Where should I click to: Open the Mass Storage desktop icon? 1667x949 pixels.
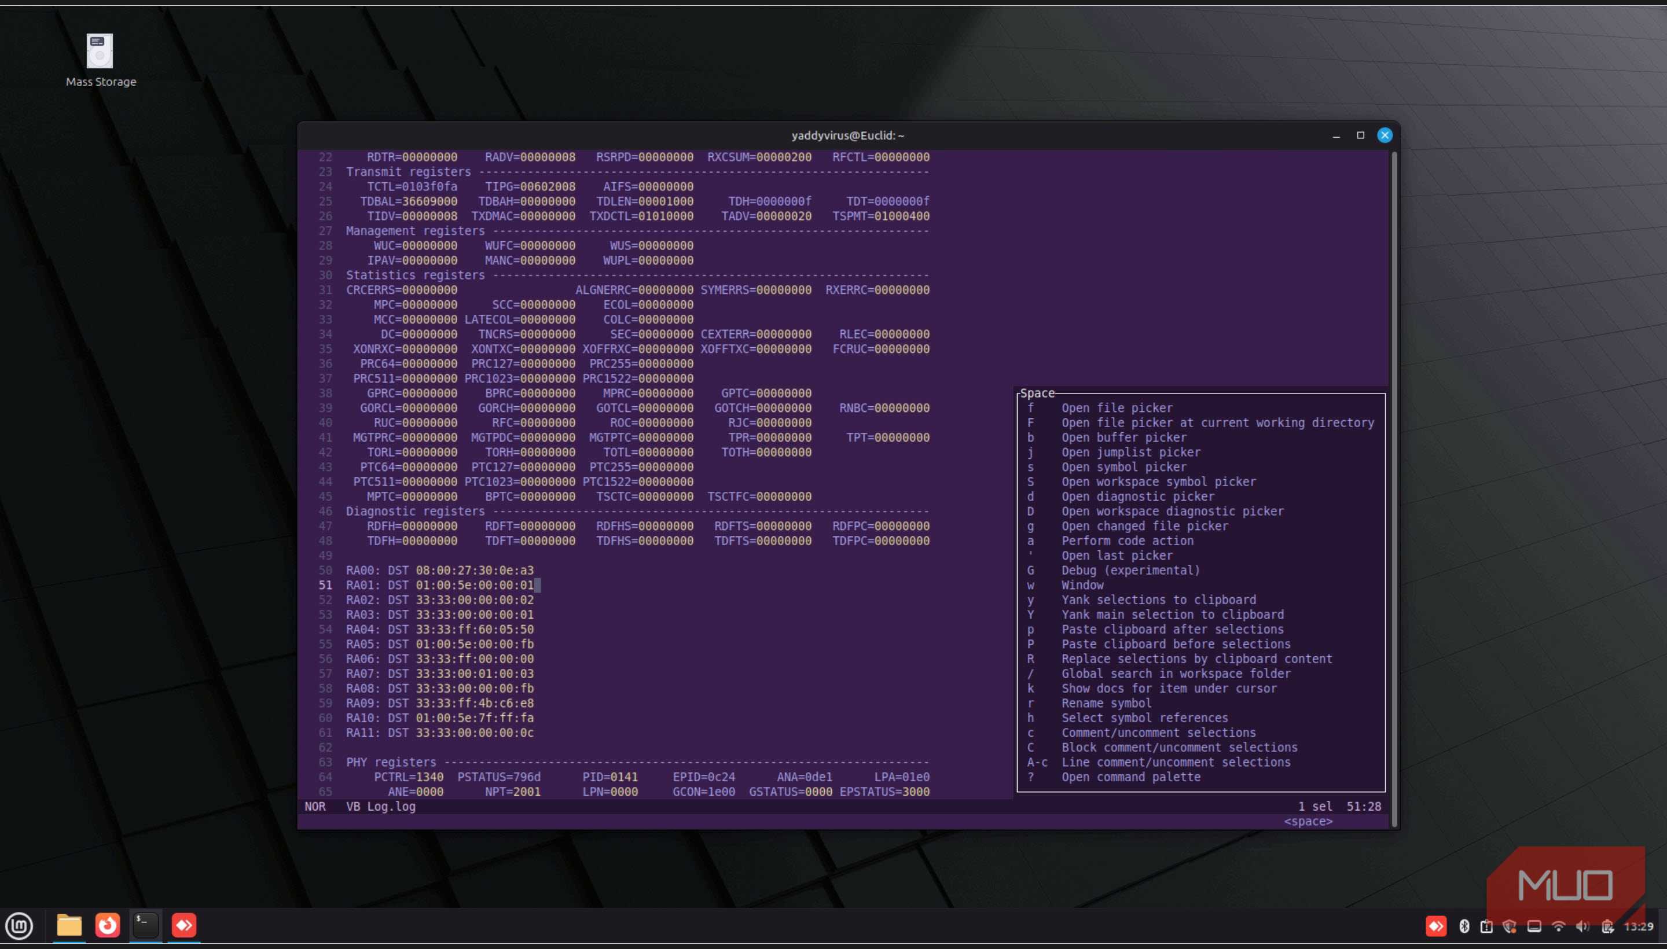[x=100, y=60]
